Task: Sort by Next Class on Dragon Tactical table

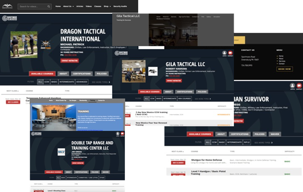Action: [12, 91]
